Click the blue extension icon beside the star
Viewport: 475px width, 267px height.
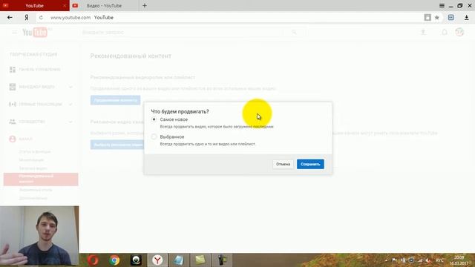451,18
